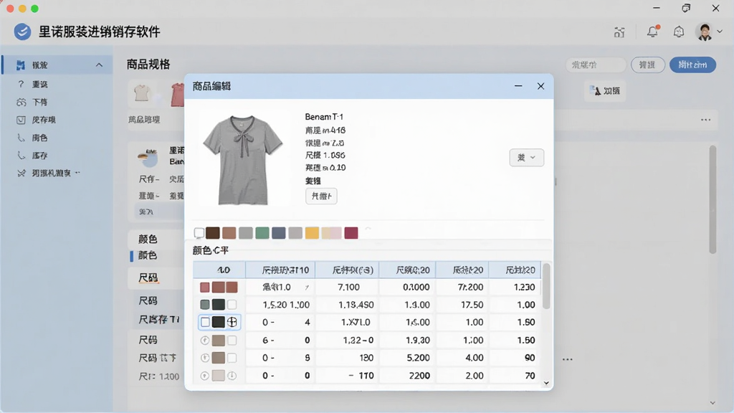The image size is (734, 413).
Task: Click the clock icon in the 2200 row
Action: [232, 376]
